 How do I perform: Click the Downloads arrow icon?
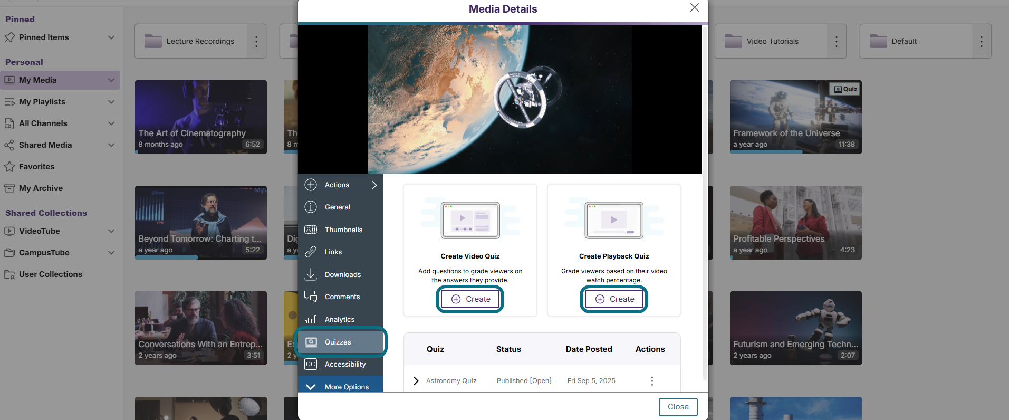point(311,274)
